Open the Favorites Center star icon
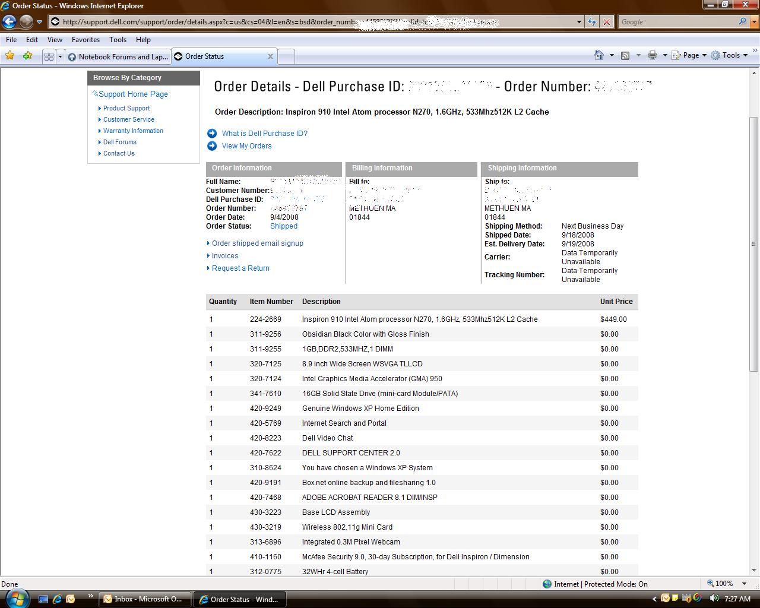Image resolution: width=760 pixels, height=608 pixels. coord(10,56)
